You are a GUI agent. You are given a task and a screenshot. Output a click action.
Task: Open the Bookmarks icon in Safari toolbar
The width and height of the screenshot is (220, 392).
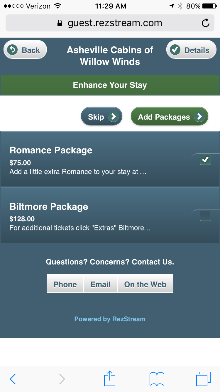(x=157, y=379)
